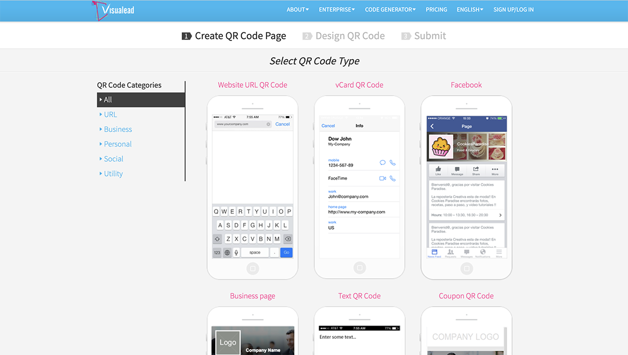Open the About dropdown menu
The width and height of the screenshot is (628, 355).
(x=297, y=9)
